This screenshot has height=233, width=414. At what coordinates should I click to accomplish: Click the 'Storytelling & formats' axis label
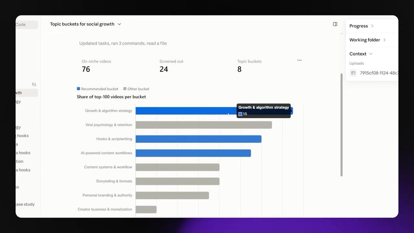[x=114, y=181]
